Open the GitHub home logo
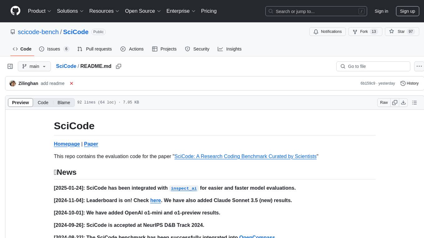424x238 pixels. (15, 11)
